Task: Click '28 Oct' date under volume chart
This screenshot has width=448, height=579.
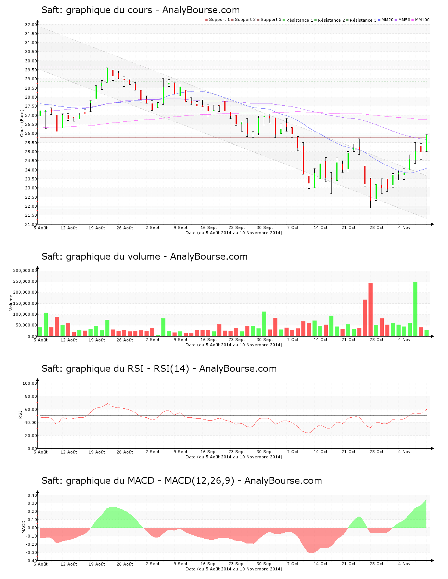Action: [x=377, y=340]
